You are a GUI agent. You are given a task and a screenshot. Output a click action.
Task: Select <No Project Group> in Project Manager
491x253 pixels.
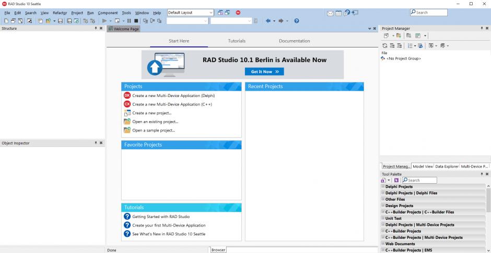click(404, 58)
